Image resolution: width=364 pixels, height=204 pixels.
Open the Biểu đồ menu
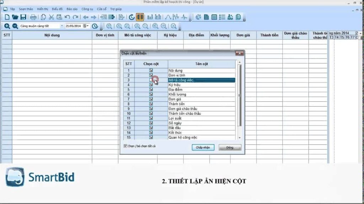[57, 9]
